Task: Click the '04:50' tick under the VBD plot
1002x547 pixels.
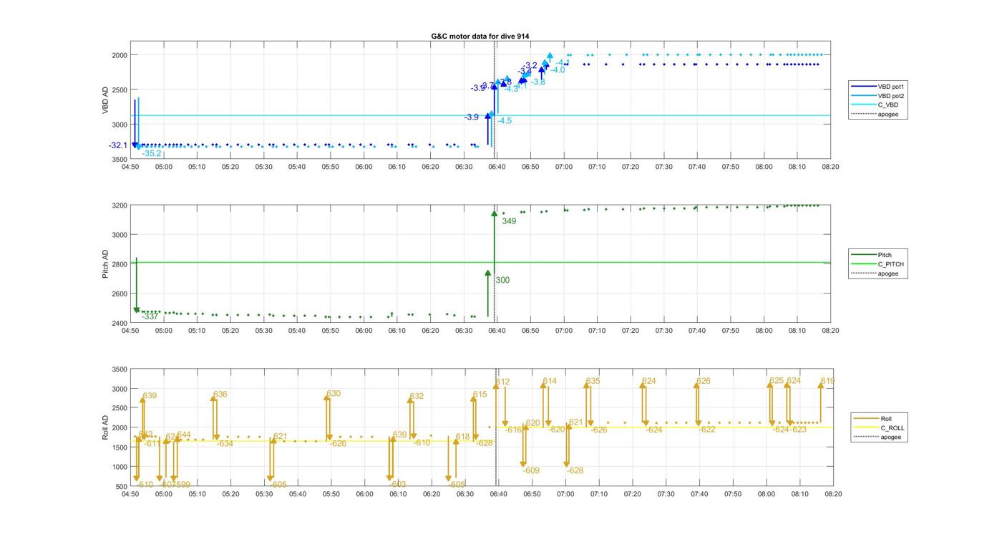Action: (x=130, y=167)
